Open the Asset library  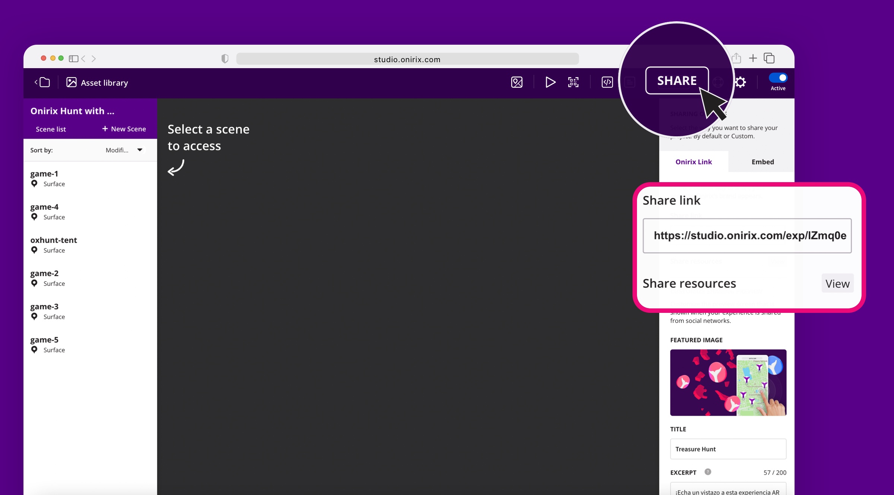click(97, 83)
